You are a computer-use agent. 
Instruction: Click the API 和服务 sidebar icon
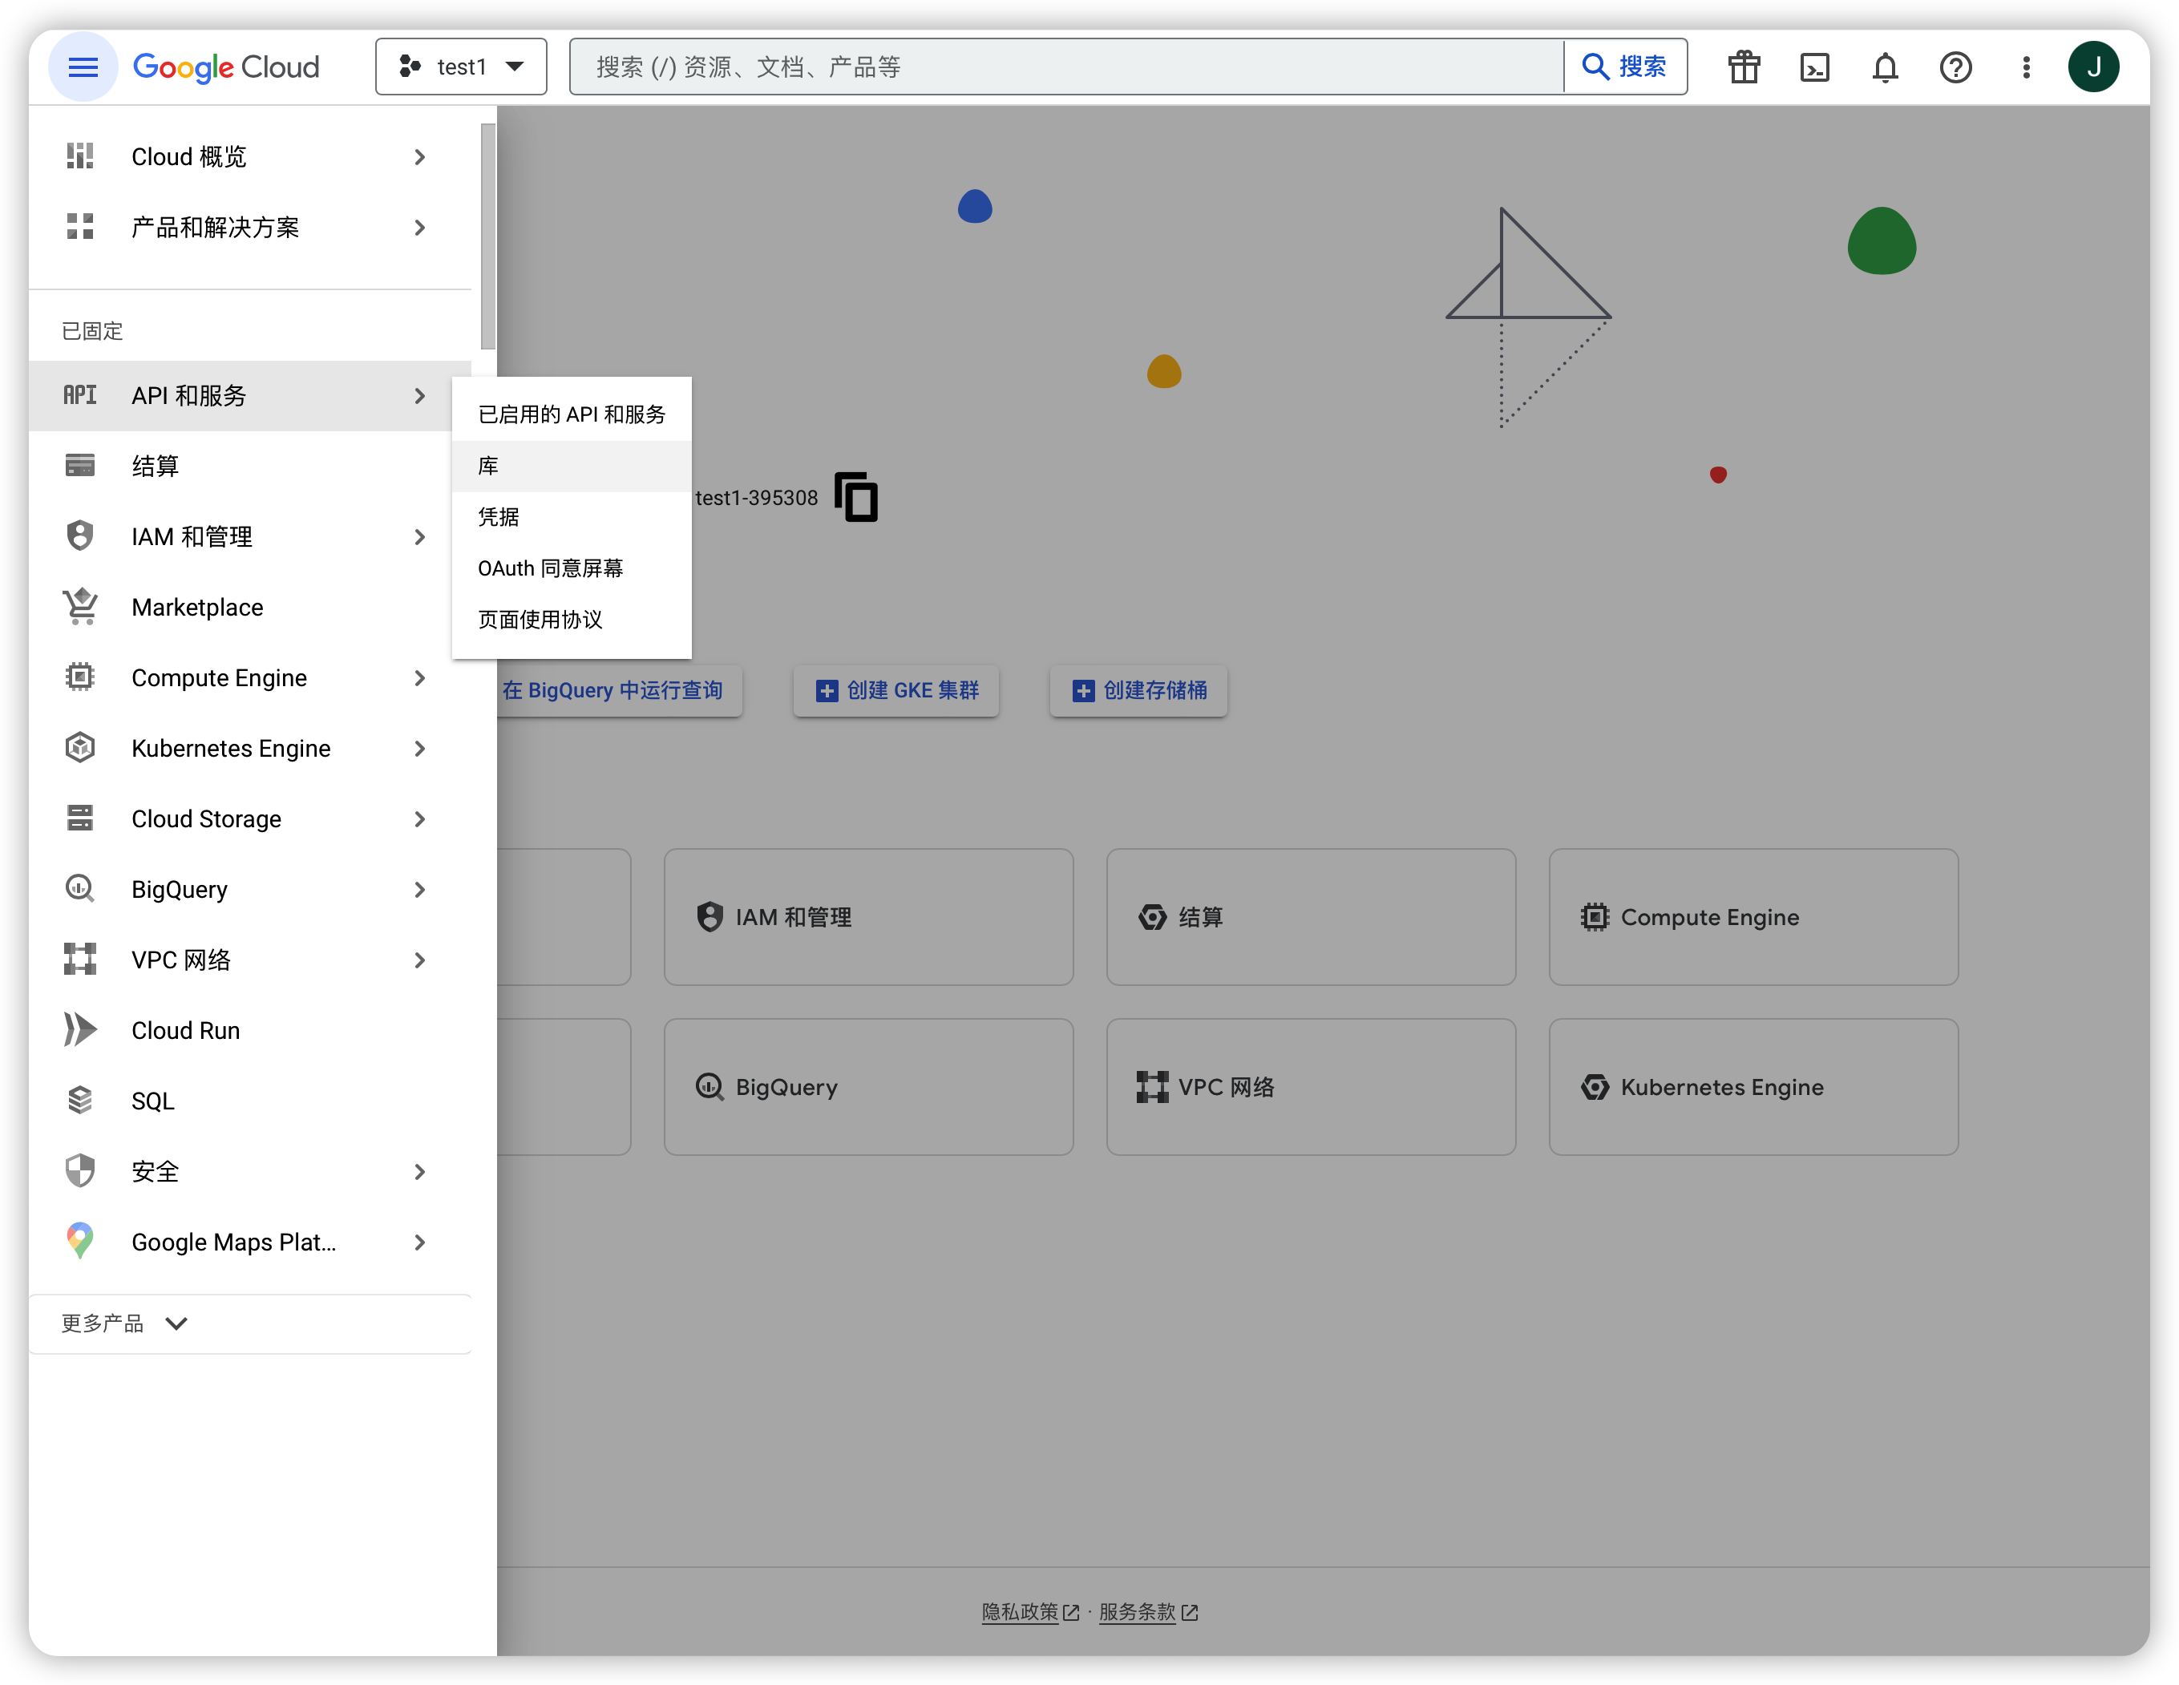[80, 395]
